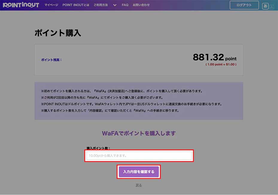278x195 pixels.
Task: Open the FAQ page
Action: 125,5
